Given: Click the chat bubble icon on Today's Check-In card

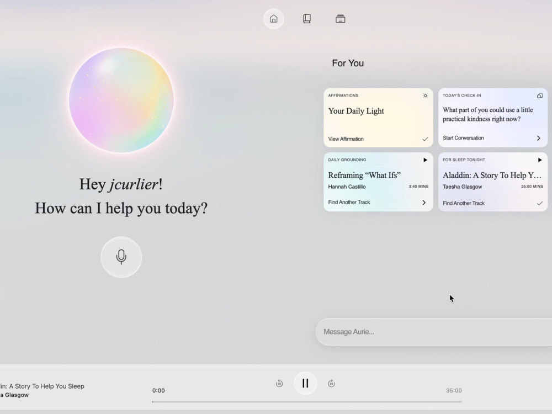Looking at the screenshot, I should pyautogui.click(x=540, y=95).
